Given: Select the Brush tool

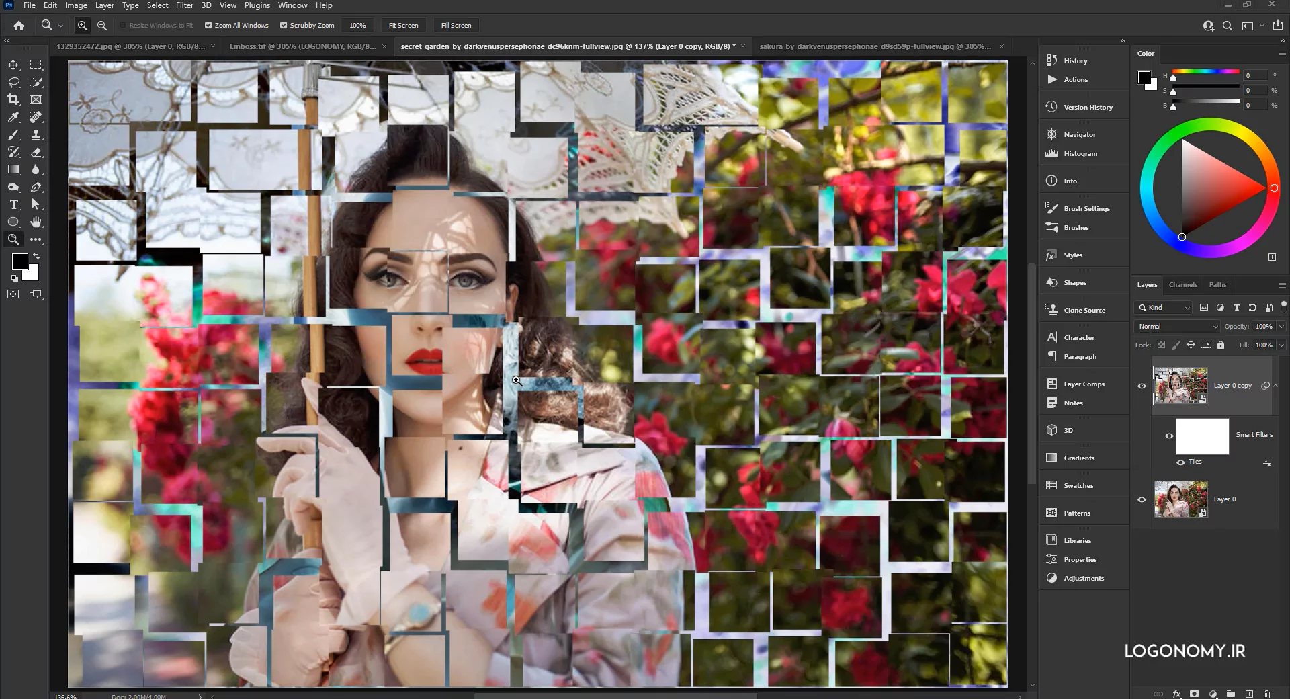Looking at the screenshot, I should pos(13,134).
